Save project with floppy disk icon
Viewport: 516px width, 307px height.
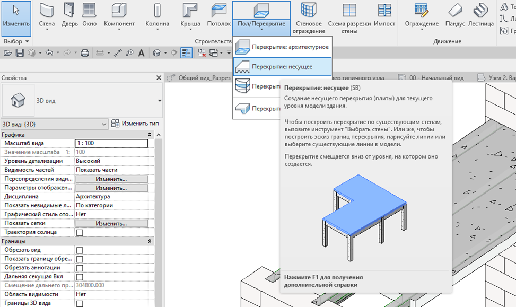20,52
